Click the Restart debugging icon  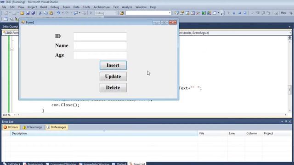[245, 13]
